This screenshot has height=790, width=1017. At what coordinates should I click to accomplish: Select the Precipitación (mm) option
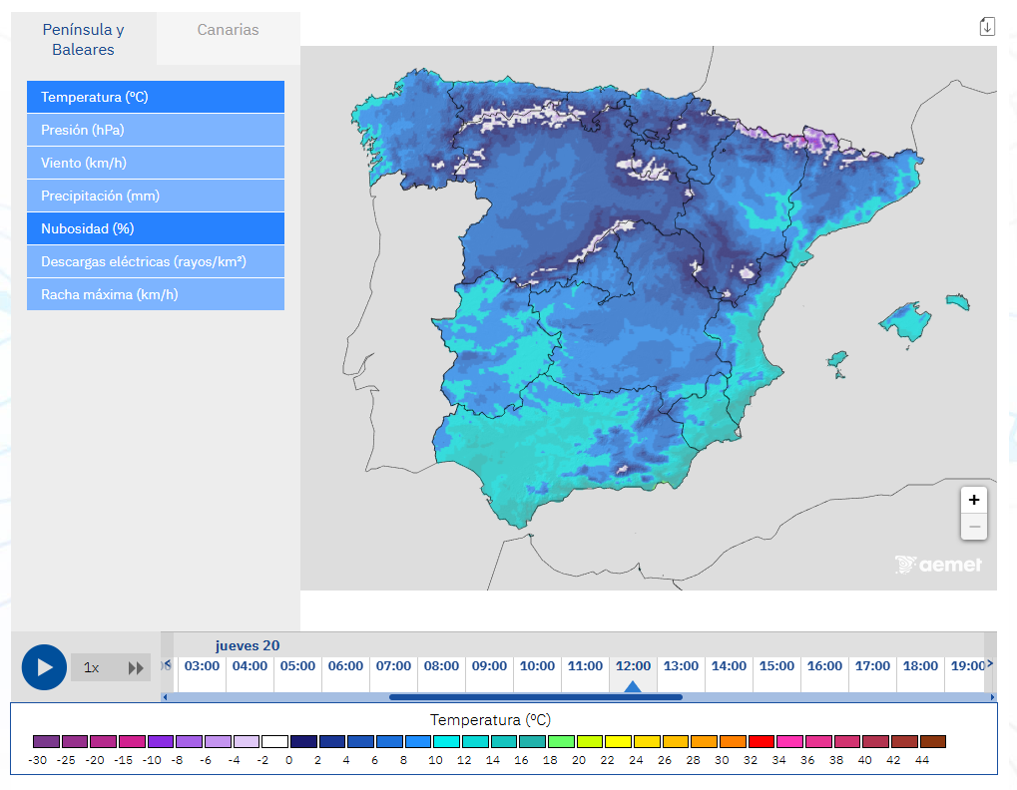click(x=156, y=196)
